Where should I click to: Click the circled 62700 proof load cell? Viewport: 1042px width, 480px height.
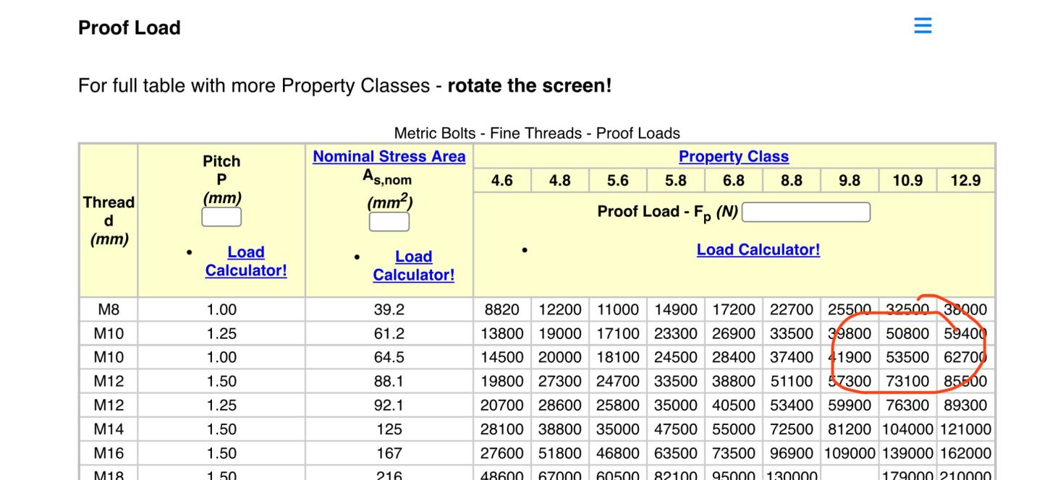point(965,357)
